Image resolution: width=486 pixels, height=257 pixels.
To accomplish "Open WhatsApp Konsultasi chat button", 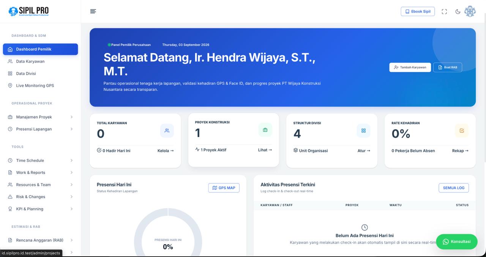I will (457, 242).
